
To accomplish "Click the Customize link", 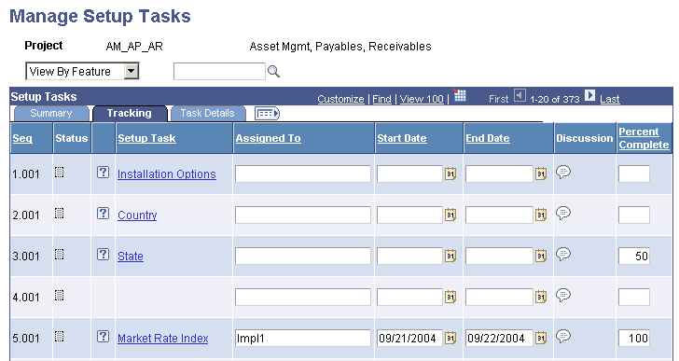I will pyautogui.click(x=340, y=99).
